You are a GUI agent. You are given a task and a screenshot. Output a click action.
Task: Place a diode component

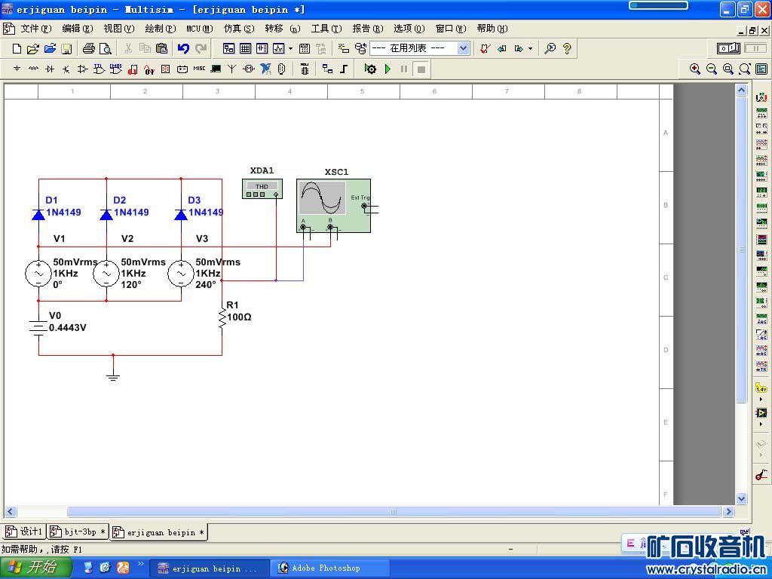(50, 69)
